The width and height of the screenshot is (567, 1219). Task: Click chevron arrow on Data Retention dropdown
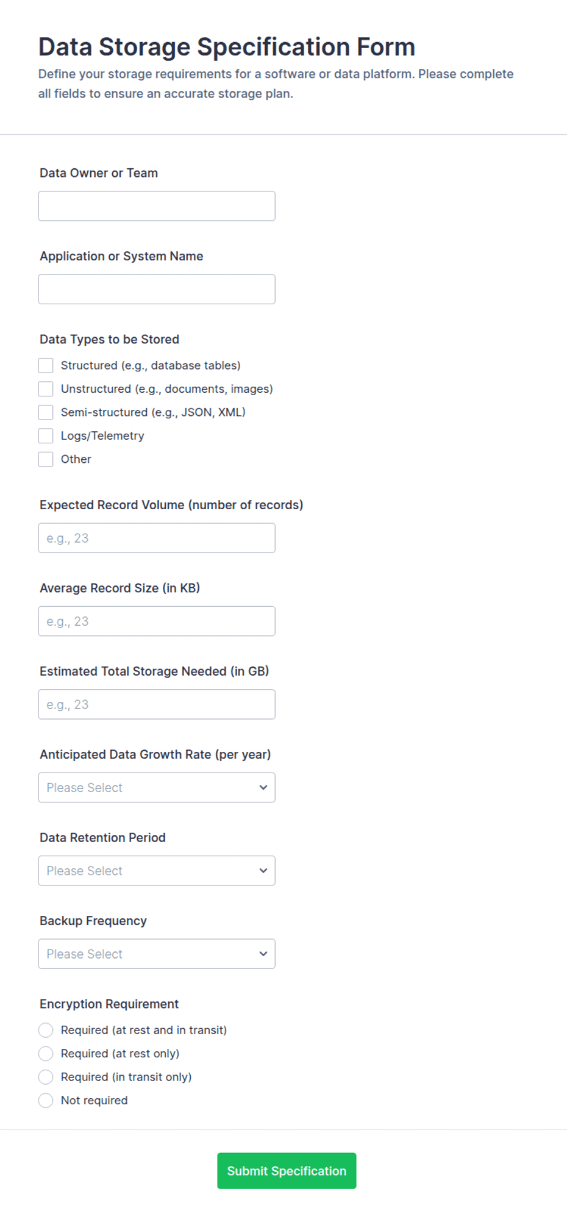(x=263, y=871)
